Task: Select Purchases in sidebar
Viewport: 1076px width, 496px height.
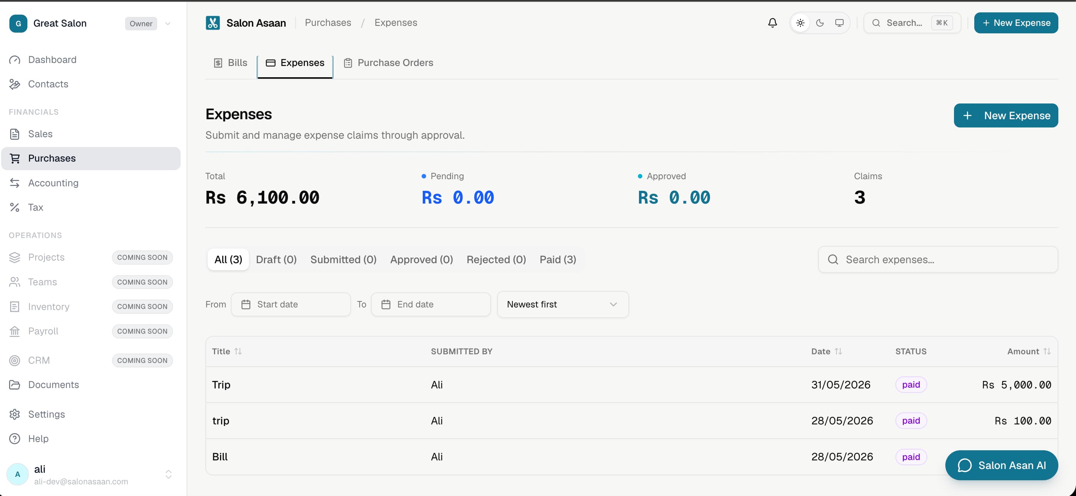Action: 90,159
